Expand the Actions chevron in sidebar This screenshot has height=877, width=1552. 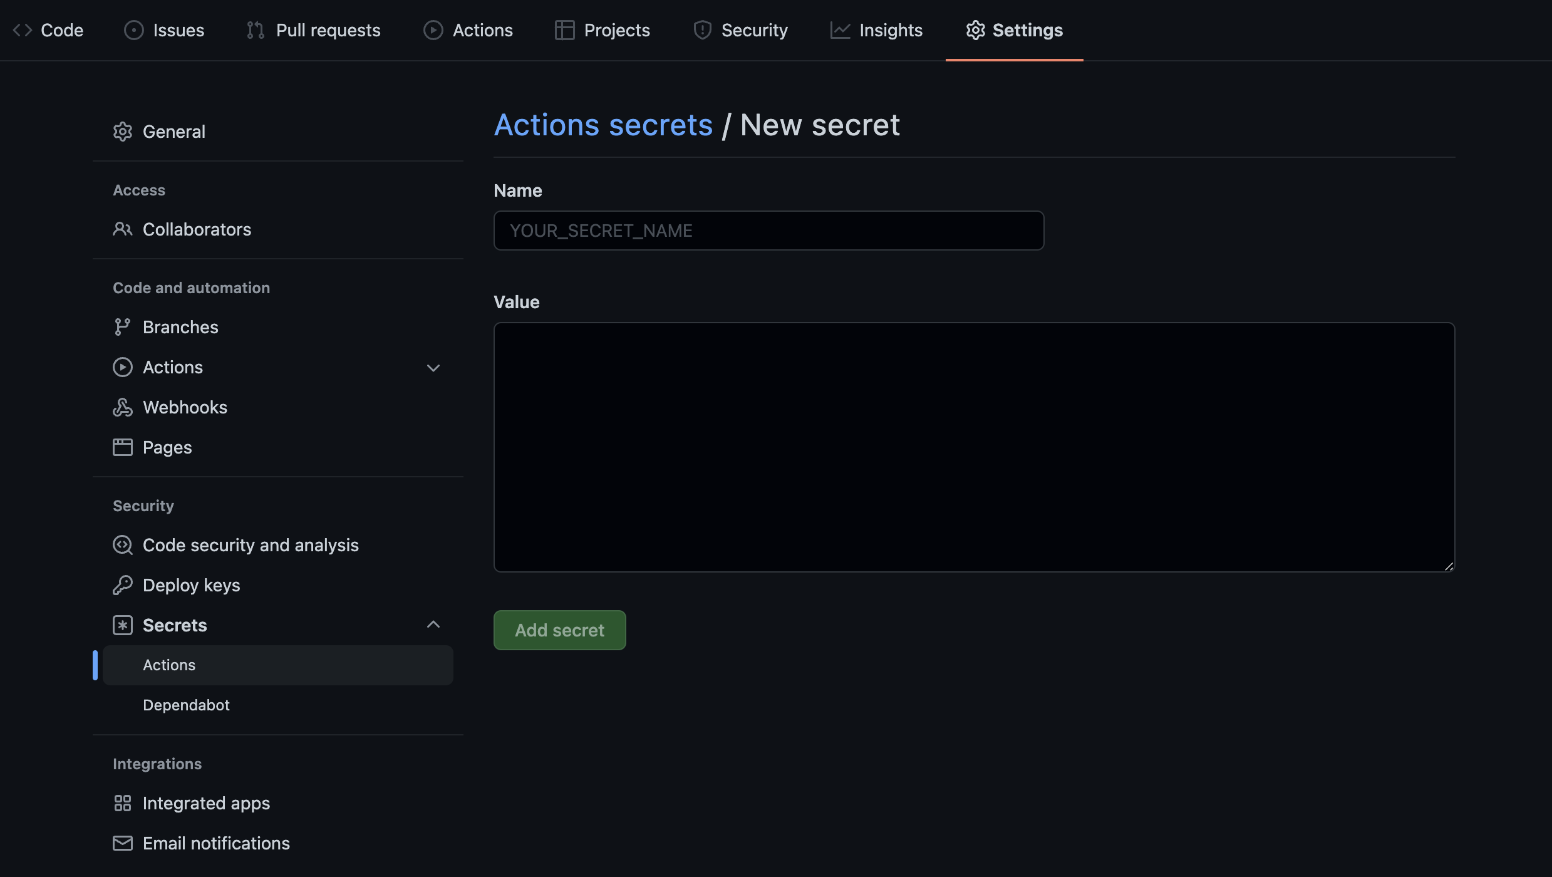[x=433, y=368]
